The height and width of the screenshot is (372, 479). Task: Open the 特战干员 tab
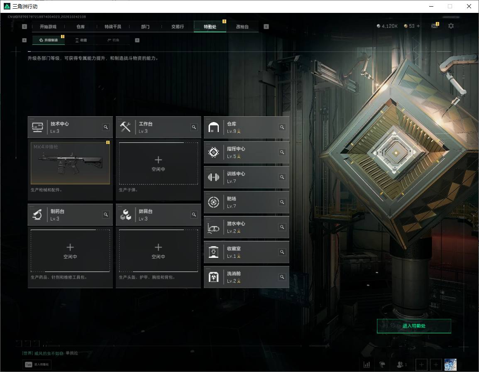[x=113, y=27]
